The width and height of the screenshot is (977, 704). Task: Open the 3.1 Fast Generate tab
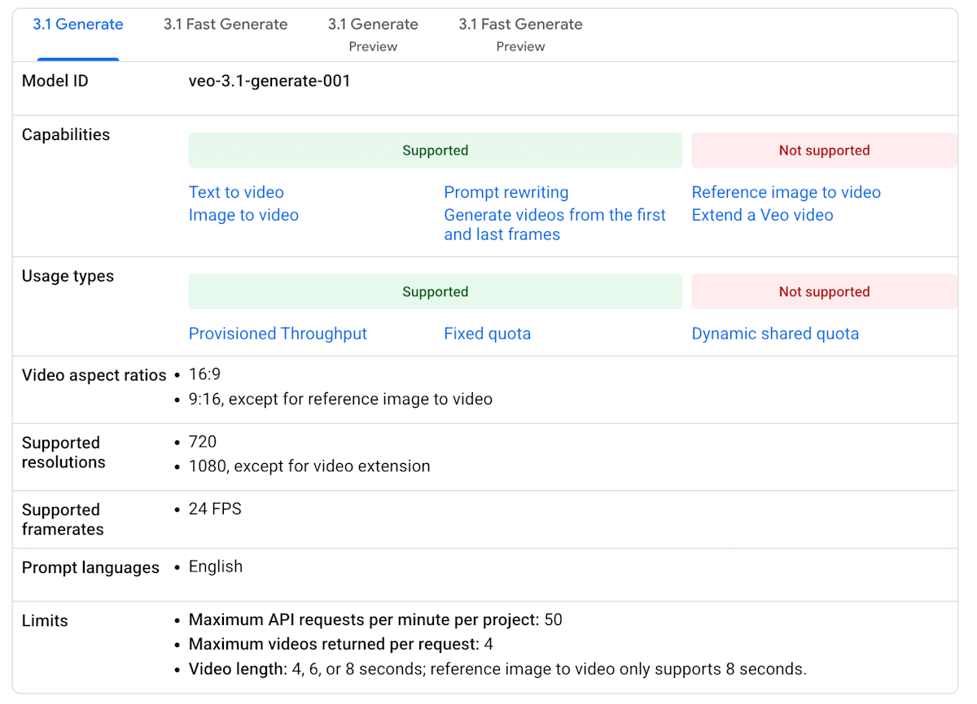(x=226, y=24)
